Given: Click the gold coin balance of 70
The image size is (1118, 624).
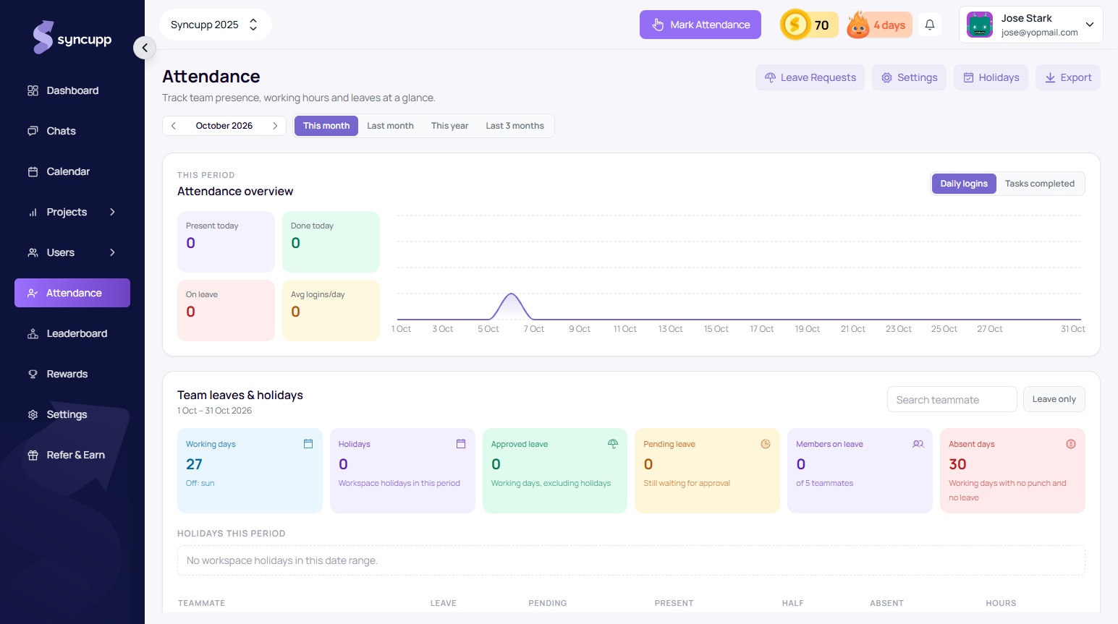Looking at the screenshot, I should click(x=809, y=25).
